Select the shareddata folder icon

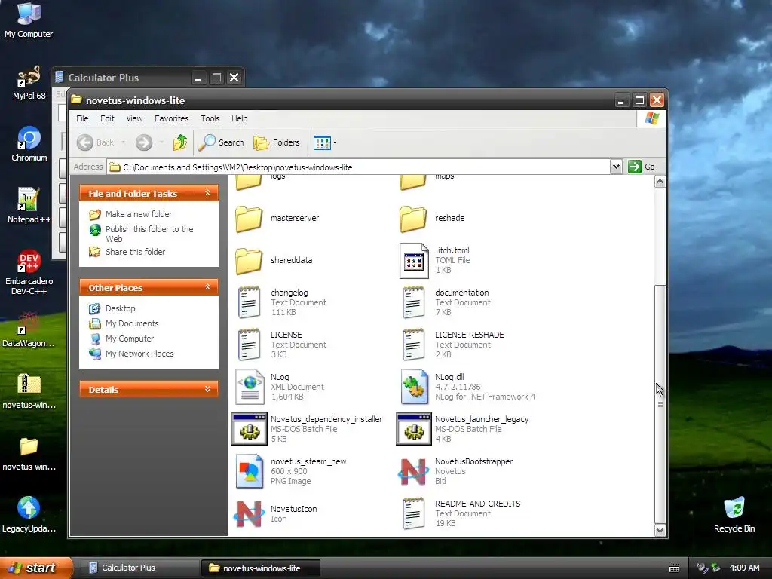point(249,261)
